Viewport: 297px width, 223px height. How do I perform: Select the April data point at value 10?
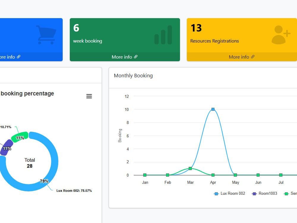(213, 109)
